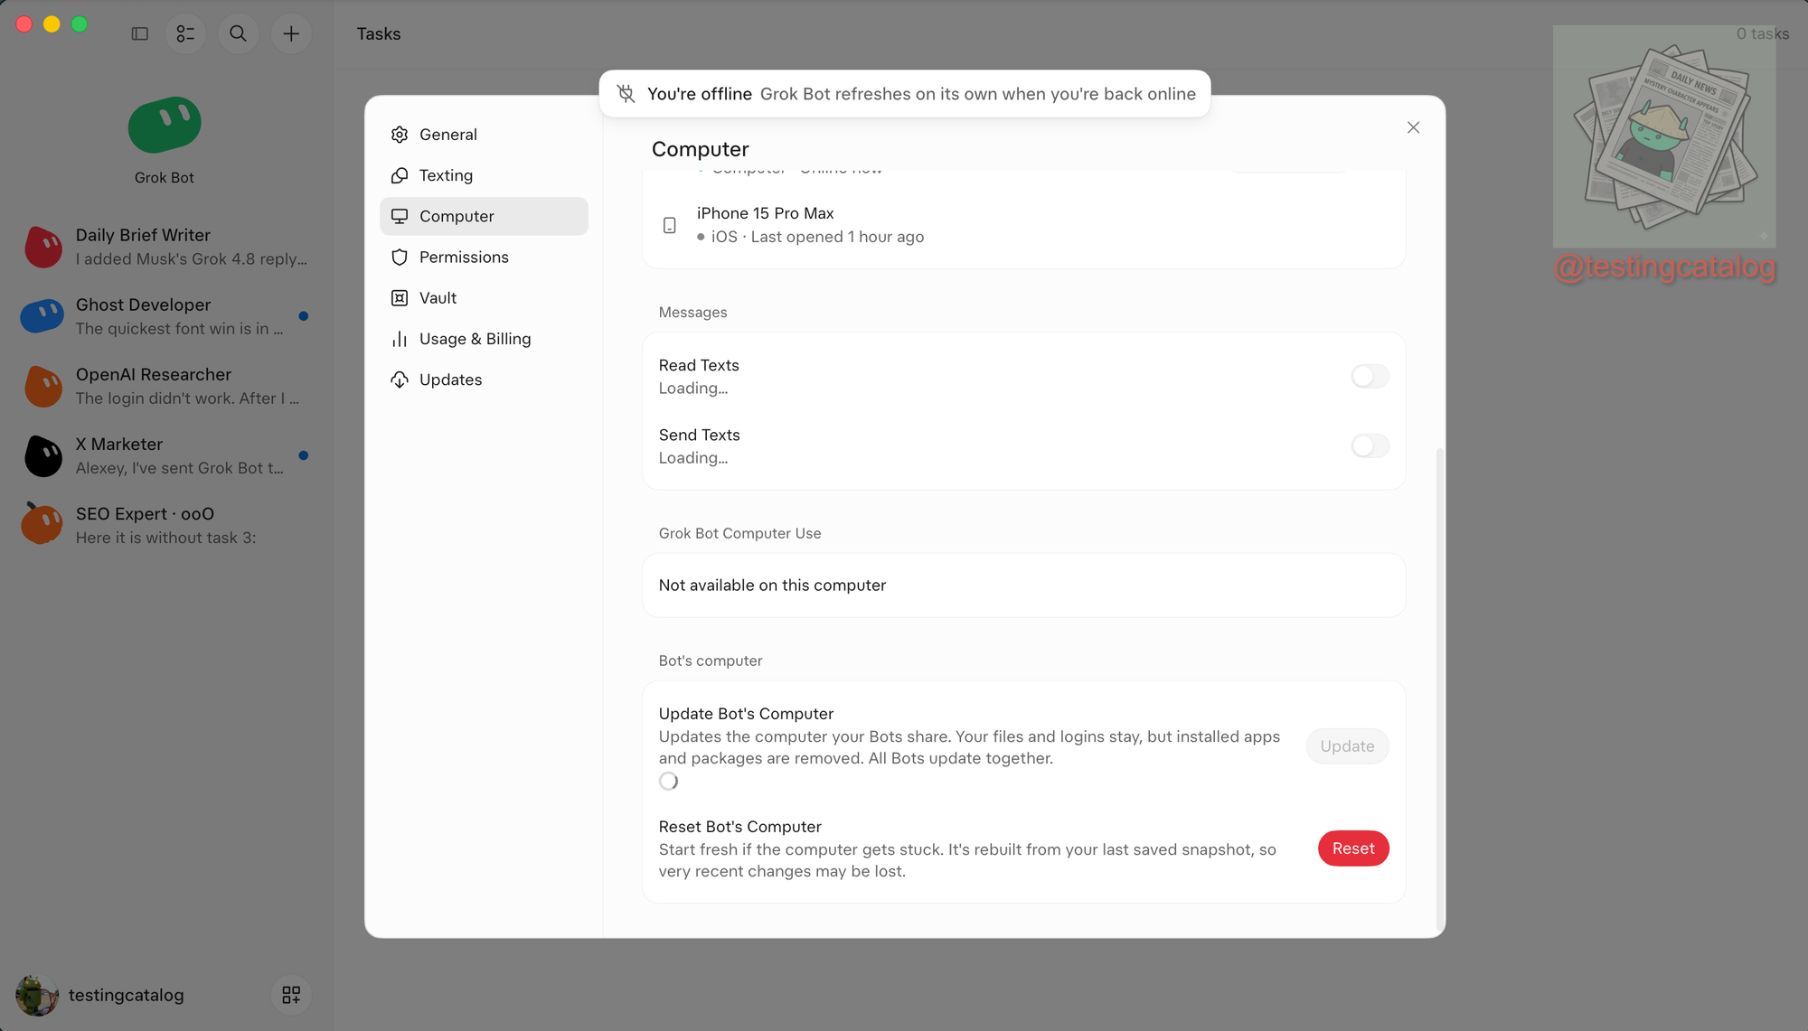
Task: Open the X Marketer conversation
Action: [x=166, y=455]
